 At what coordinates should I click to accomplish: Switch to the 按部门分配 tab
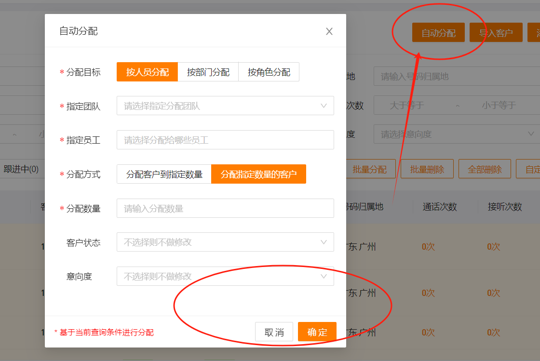click(x=209, y=71)
